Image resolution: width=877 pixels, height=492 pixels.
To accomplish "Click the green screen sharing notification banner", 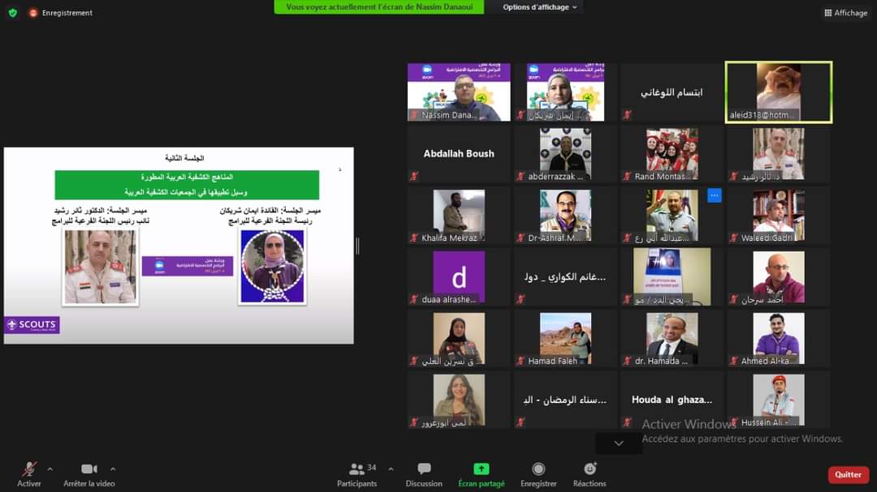I will coord(378,7).
